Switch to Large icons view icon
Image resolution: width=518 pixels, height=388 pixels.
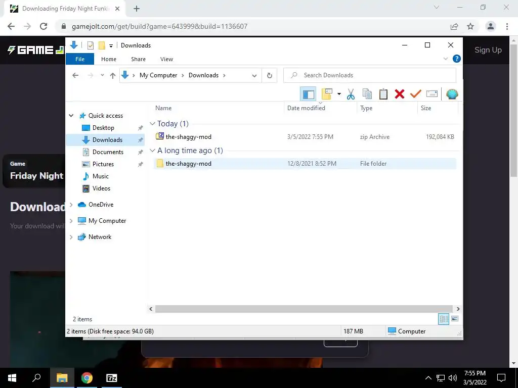click(x=455, y=319)
